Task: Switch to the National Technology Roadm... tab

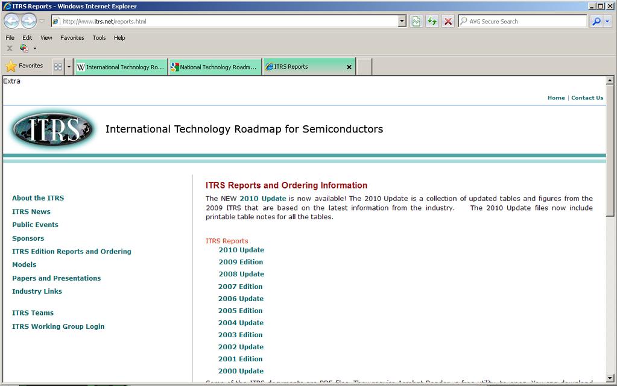Action: click(215, 67)
